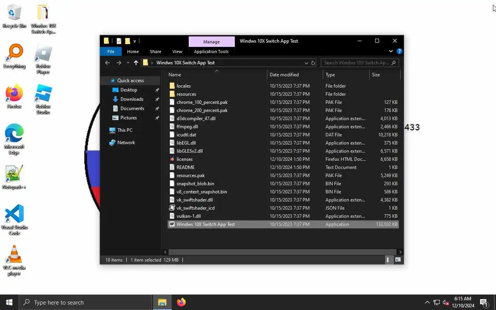Select Pictures in navigation pane
The image size is (496, 310).
point(128,118)
